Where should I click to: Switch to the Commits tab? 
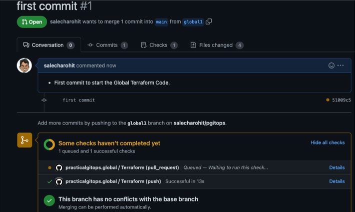pyautogui.click(x=108, y=45)
